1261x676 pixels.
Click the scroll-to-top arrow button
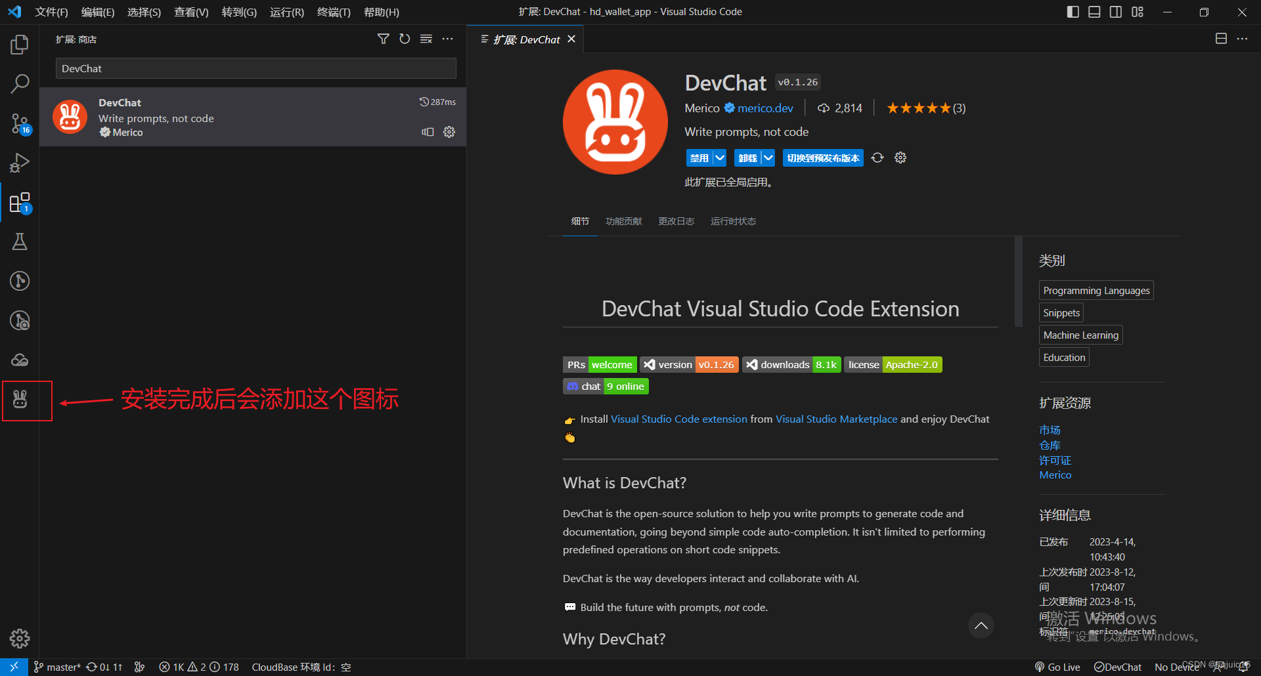coord(981,625)
